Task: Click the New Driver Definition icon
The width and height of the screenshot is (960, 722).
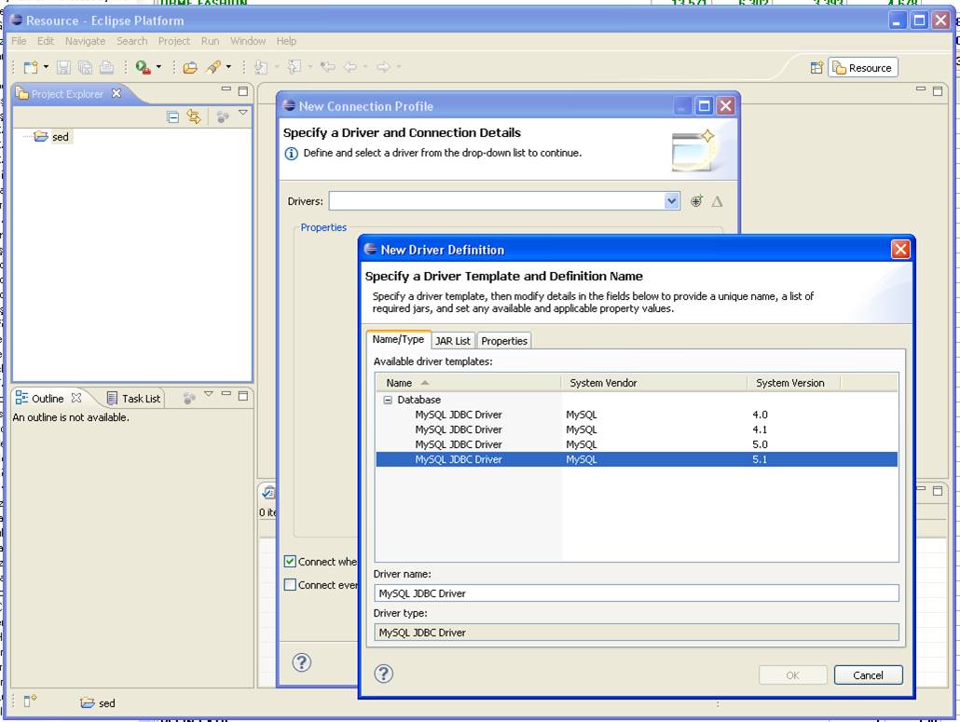Action: coord(697,201)
